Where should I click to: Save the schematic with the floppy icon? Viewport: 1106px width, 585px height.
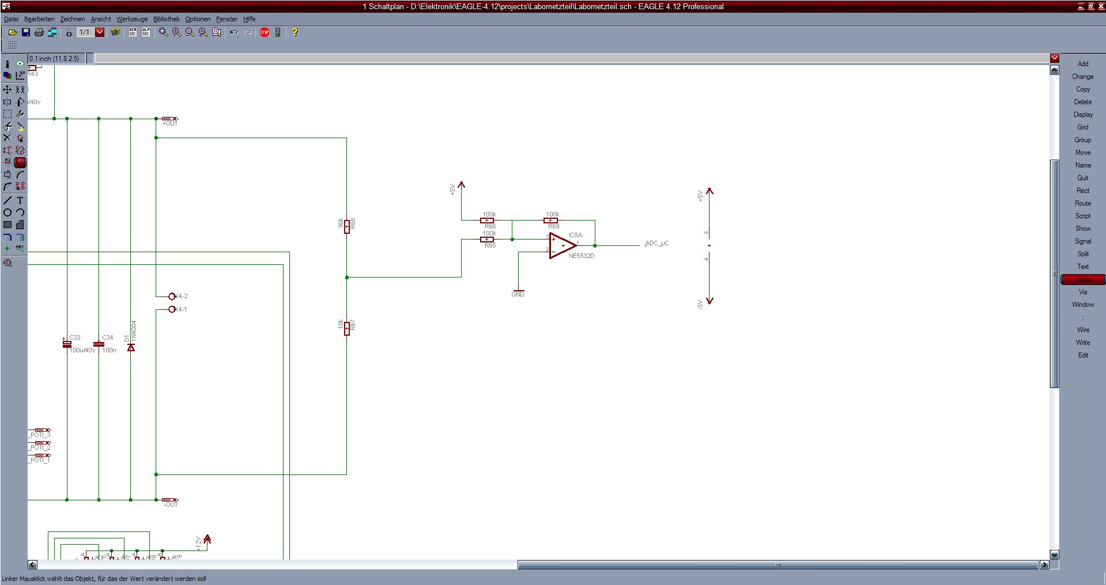tap(25, 32)
